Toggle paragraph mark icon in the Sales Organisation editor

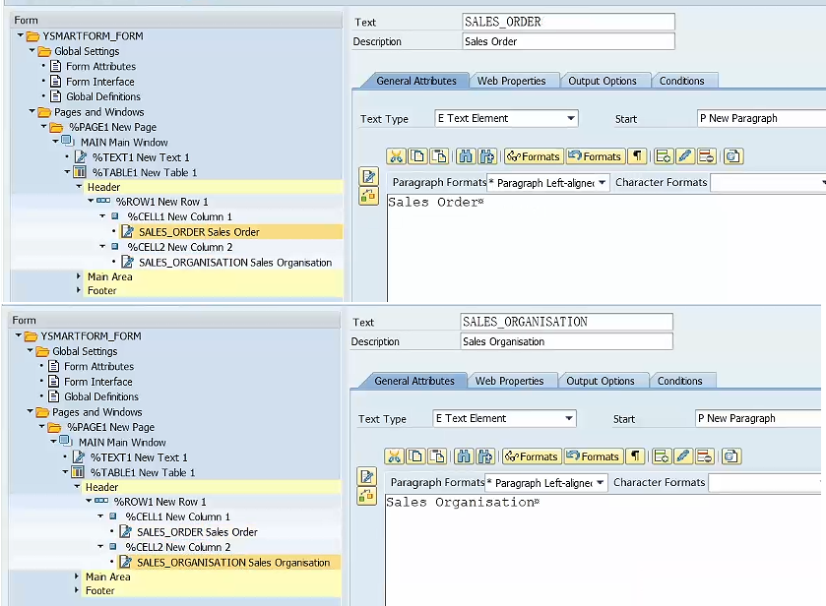635,456
